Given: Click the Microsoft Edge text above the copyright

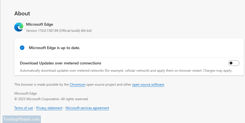Looking at the screenshot, I should pyautogui.click(x=25, y=93).
